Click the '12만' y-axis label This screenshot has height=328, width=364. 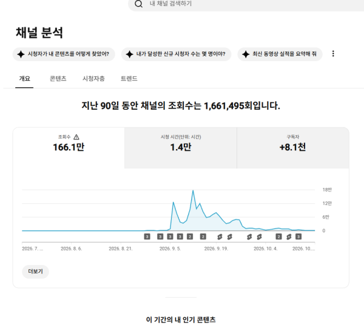click(327, 204)
